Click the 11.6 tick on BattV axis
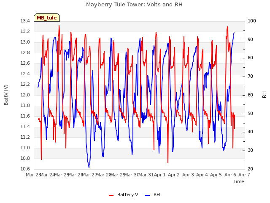This screenshot has width=270, height=203. [25, 116]
